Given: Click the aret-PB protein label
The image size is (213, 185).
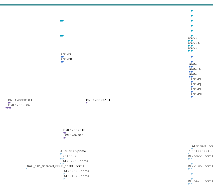Looking at the screenshot, I should click(x=66, y=59).
